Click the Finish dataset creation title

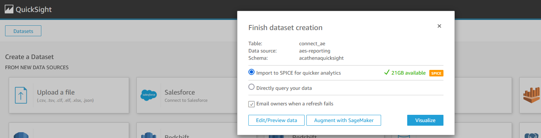pos(285,28)
